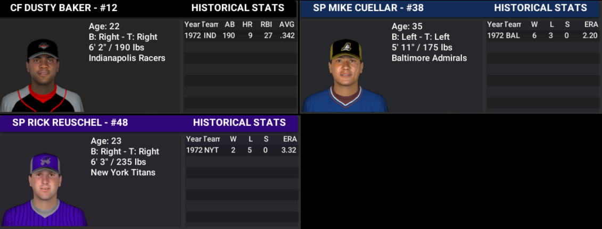Select the SP Rick Reuschel - #48 header

[x=70, y=123]
